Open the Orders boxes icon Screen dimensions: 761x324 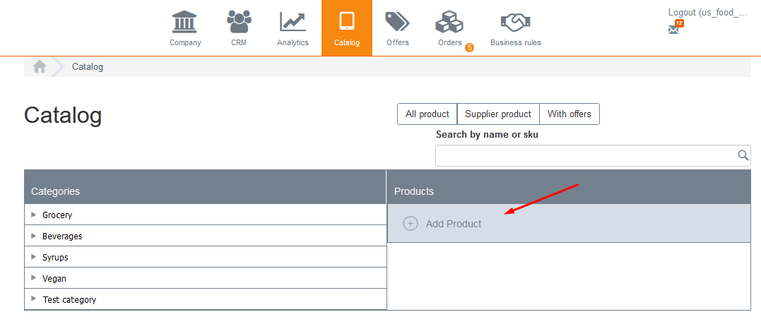click(449, 23)
